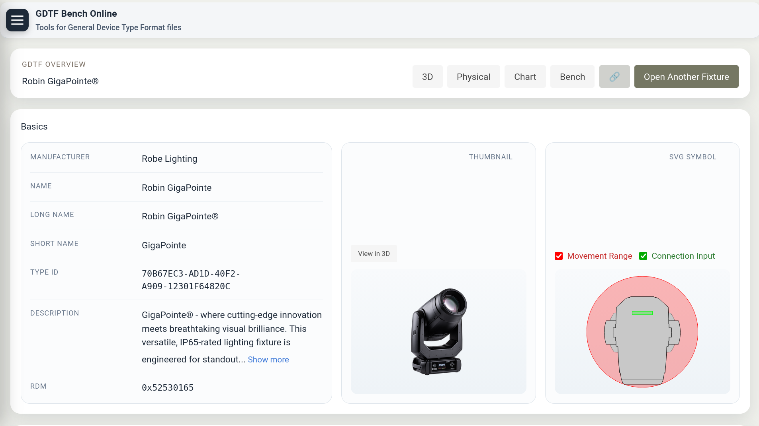Screen dimensions: 759x426
Task: Go to the Bench section
Action: pos(572,77)
